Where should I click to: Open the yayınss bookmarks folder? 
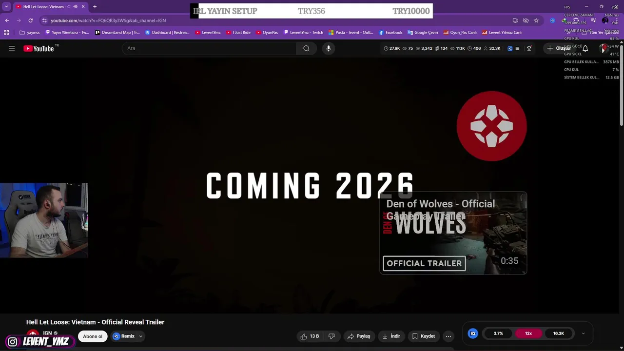(x=30, y=33)
